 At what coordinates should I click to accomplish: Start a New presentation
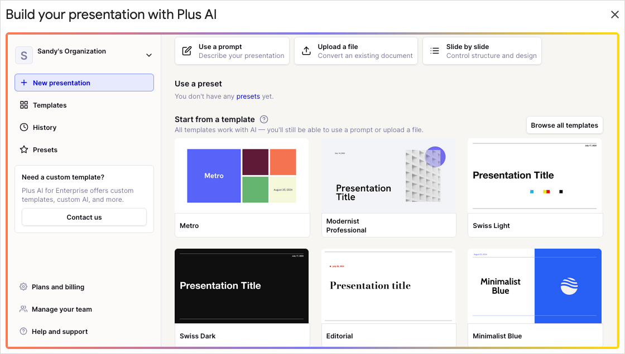pyautogui.click(x=84, y=83)
